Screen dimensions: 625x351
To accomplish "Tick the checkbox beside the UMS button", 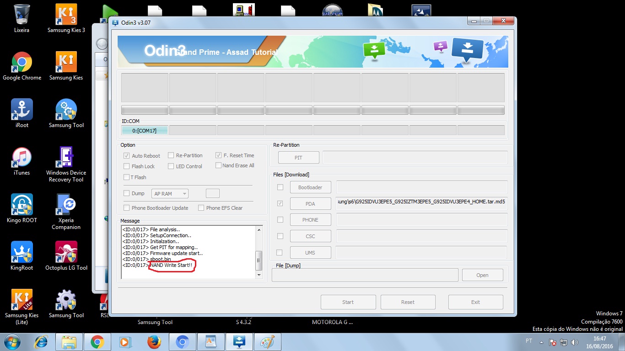I will pyautogui.click(x=280, y=252).
